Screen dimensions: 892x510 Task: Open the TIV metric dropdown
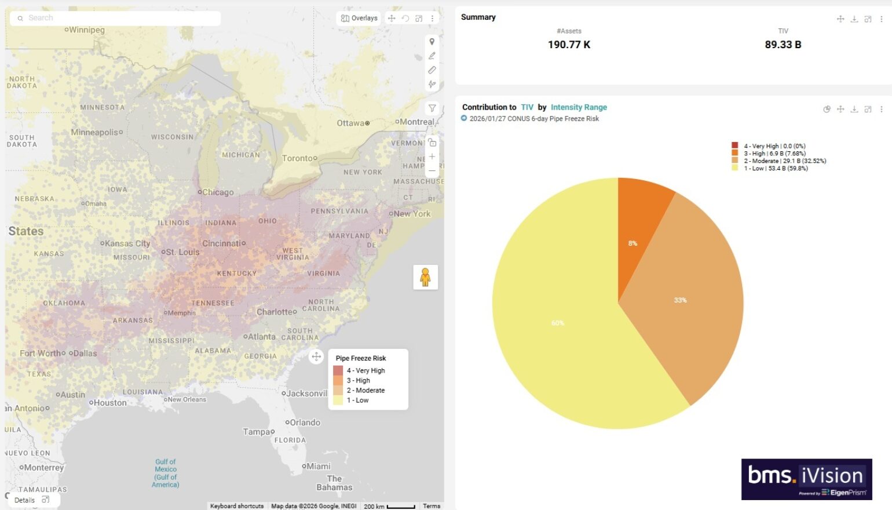(x=527, y=107)
